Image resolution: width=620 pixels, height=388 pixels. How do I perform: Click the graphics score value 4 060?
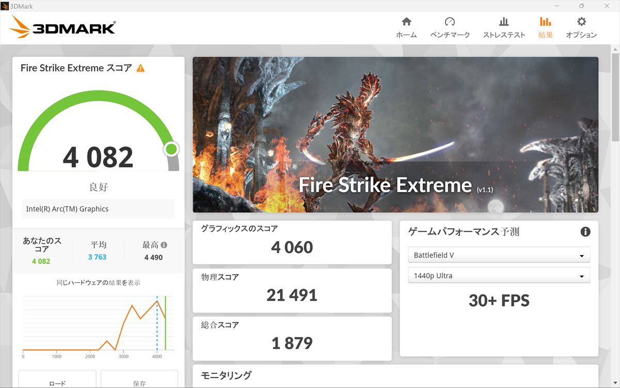pos(292,247)
